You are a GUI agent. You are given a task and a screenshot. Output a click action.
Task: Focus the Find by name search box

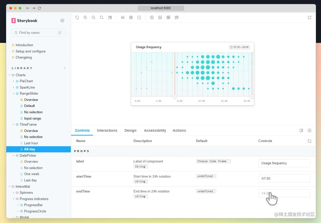39,33
